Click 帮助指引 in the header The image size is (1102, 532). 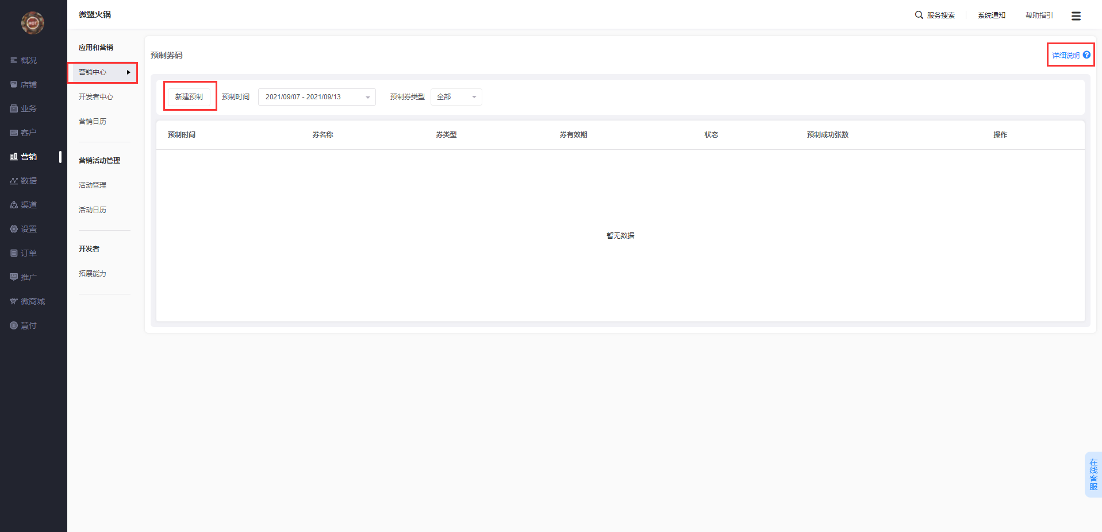click(x=1039, y=15)
